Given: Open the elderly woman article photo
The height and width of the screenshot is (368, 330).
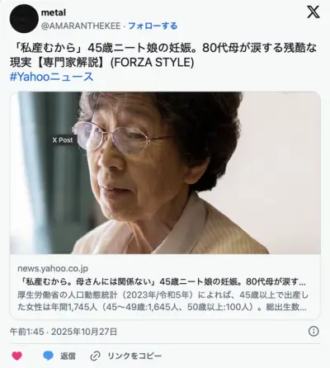Looking at the screenshot, I should (165, 172).
